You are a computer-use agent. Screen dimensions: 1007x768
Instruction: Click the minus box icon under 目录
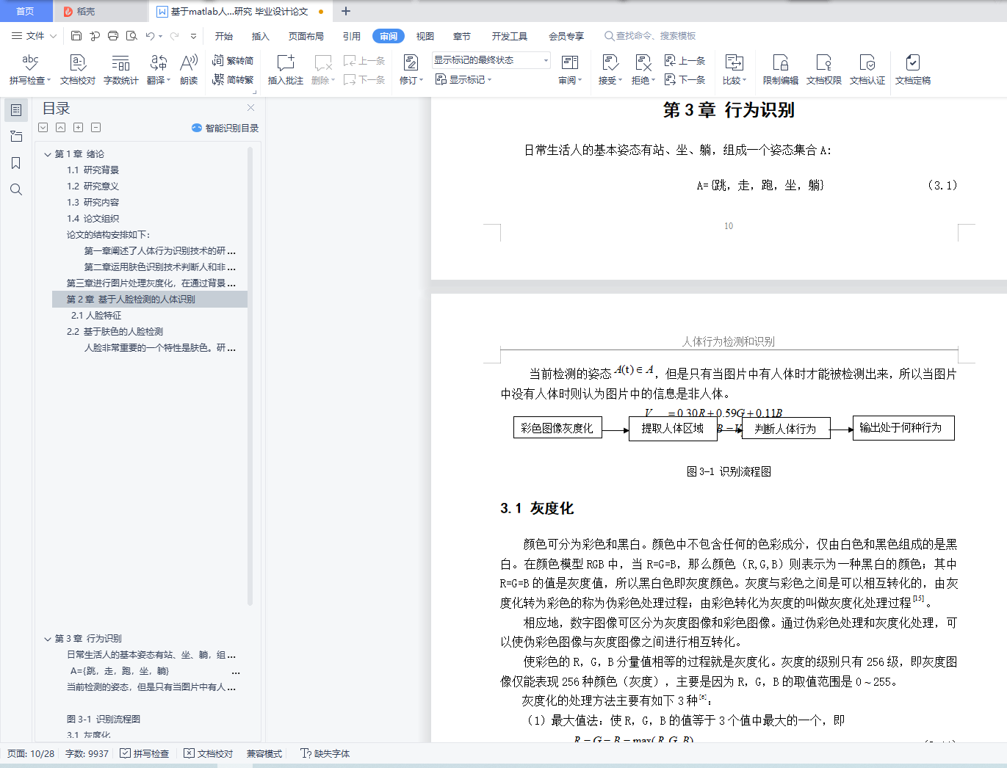pos(96,128)
